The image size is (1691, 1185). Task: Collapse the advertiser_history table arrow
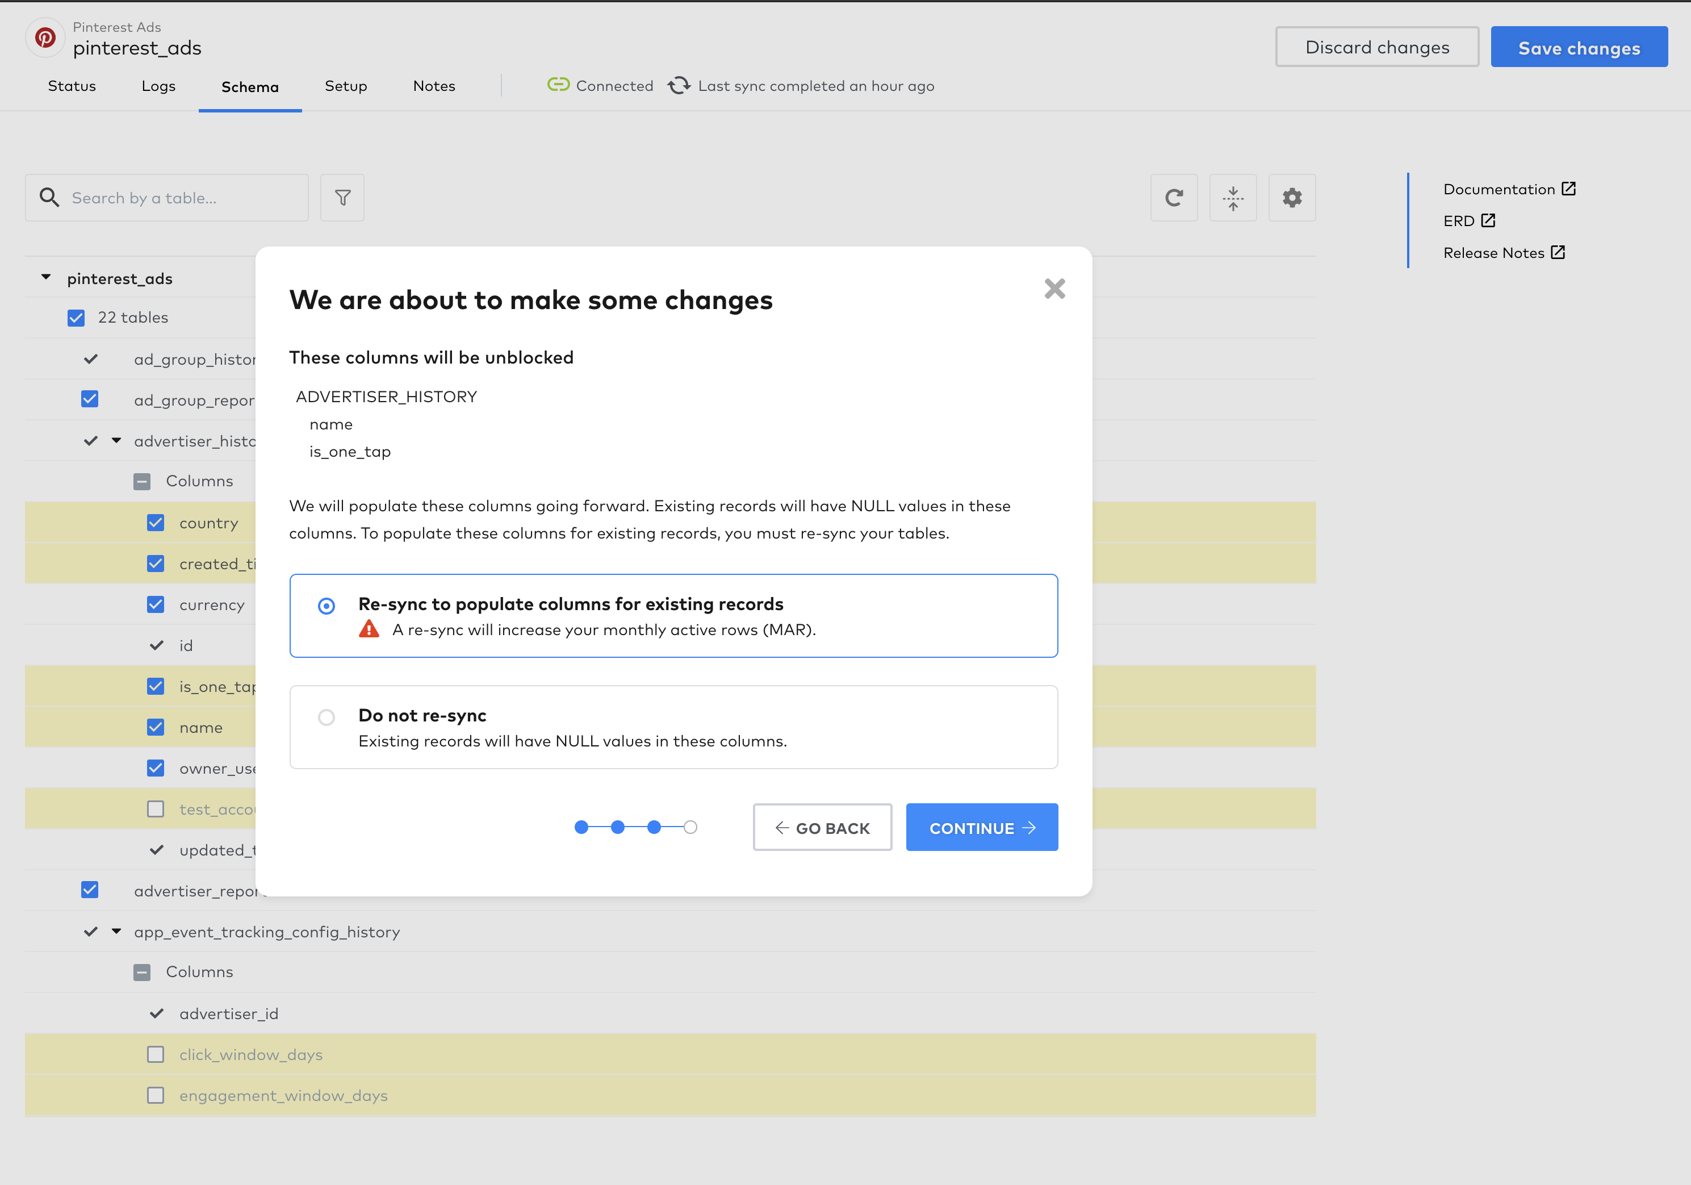coord(116,441)
